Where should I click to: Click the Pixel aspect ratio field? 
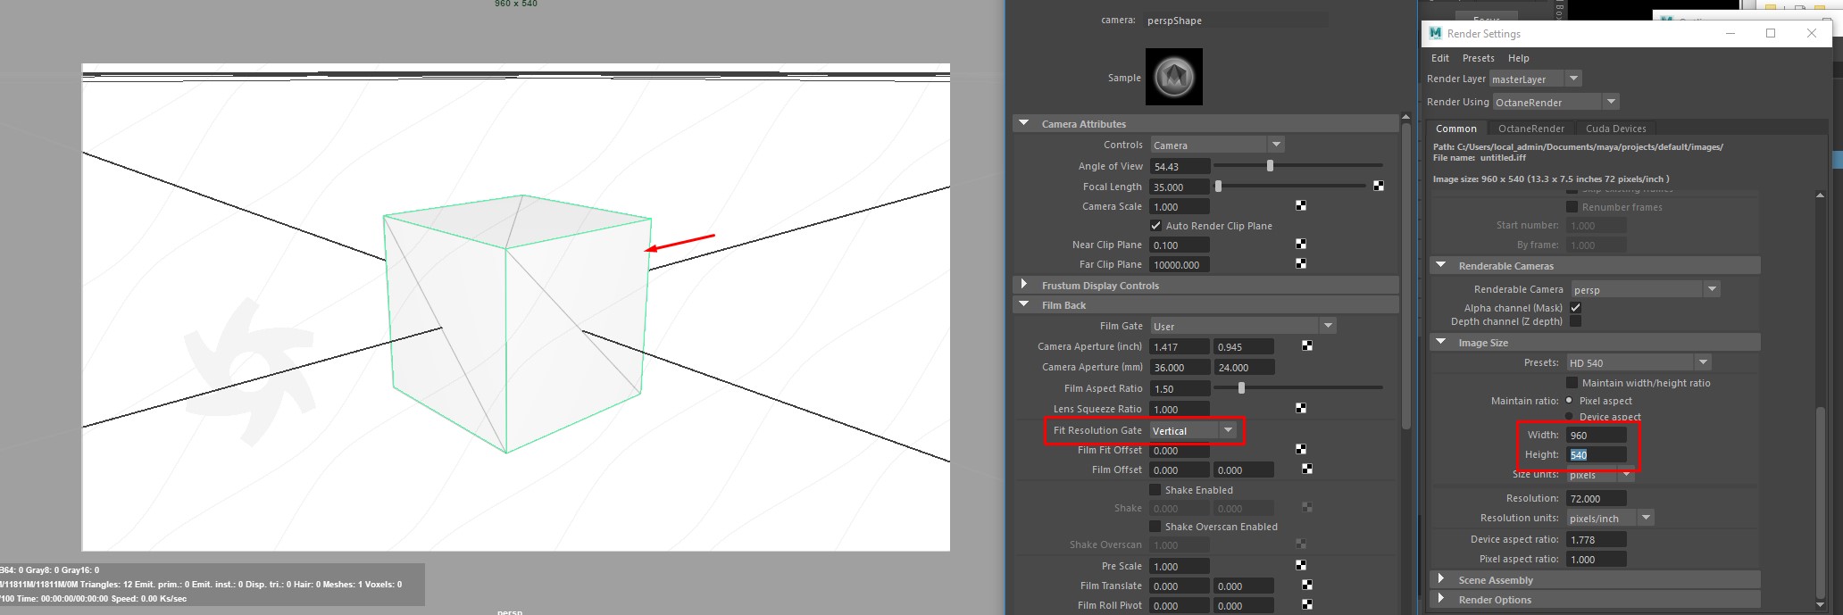[1597, 559]
